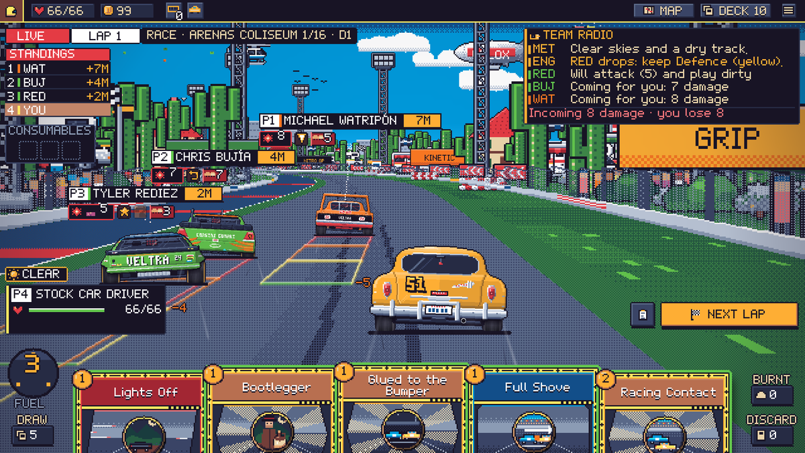Screen dimensions: 805x453
Task: Click the first empty consumable slot
Action: (30, 150)
